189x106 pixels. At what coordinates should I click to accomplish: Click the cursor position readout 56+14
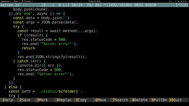click(x=77, y=5)
